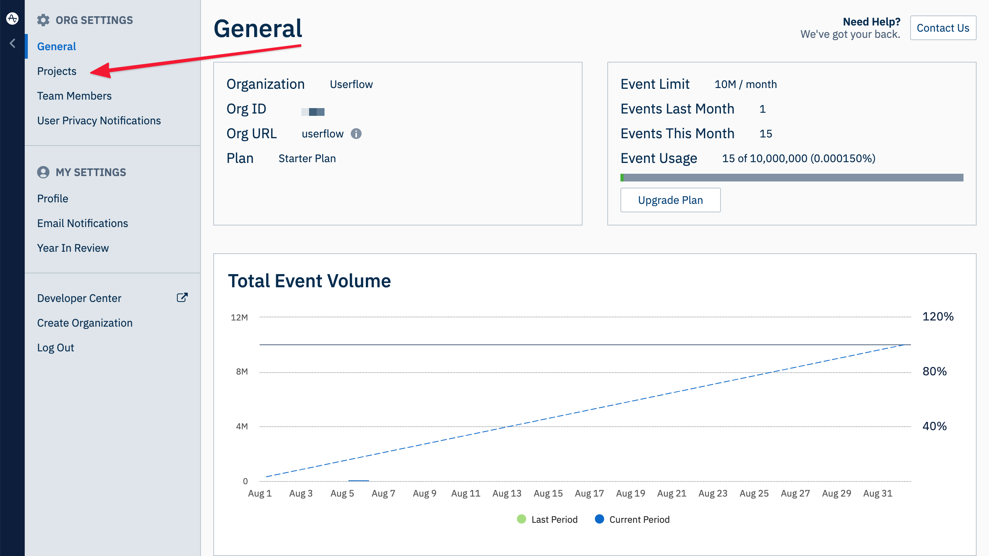Click the 'Last Period' legend label

point(554,519)
